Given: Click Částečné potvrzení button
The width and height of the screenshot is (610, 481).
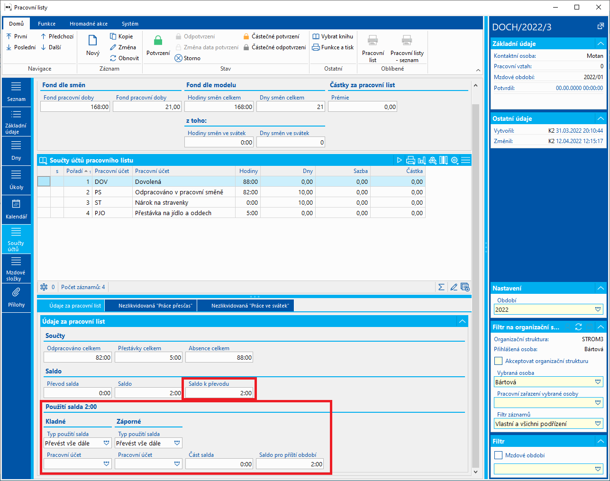Looking at the screenshot, I should click(271, 36).
